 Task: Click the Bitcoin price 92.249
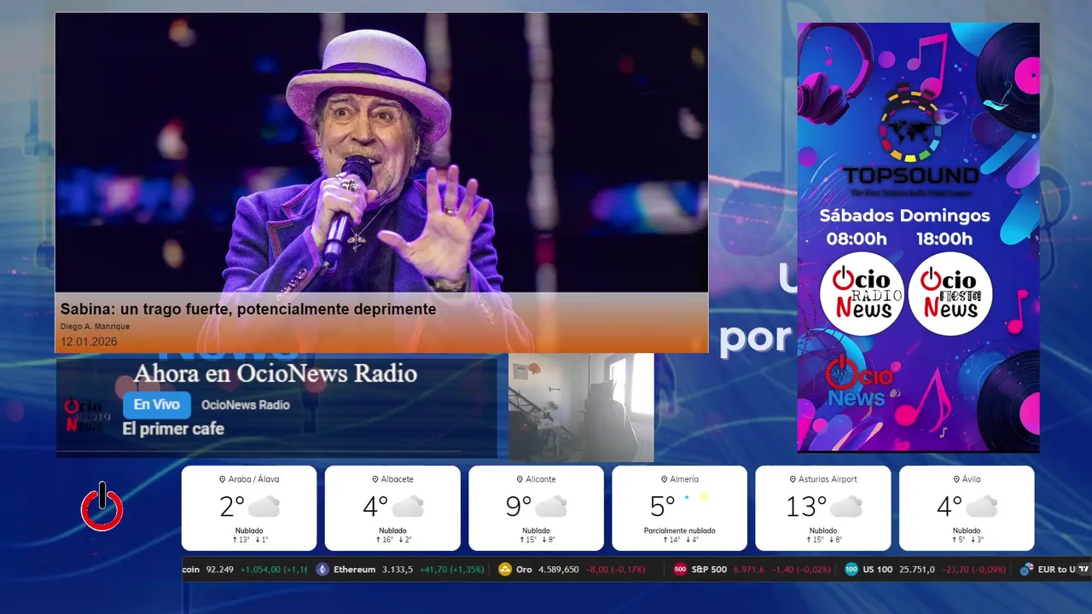220,570
